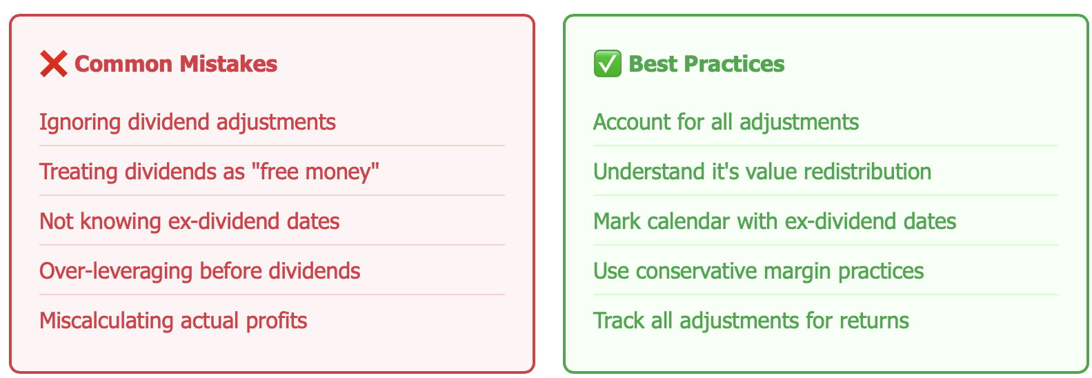
Task: Click 'Understand it's value redistribution' line
Action: 762,172
